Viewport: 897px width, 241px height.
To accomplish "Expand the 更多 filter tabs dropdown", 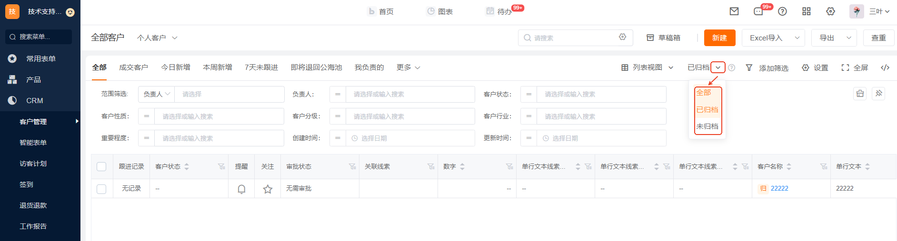I will [408, 67].
